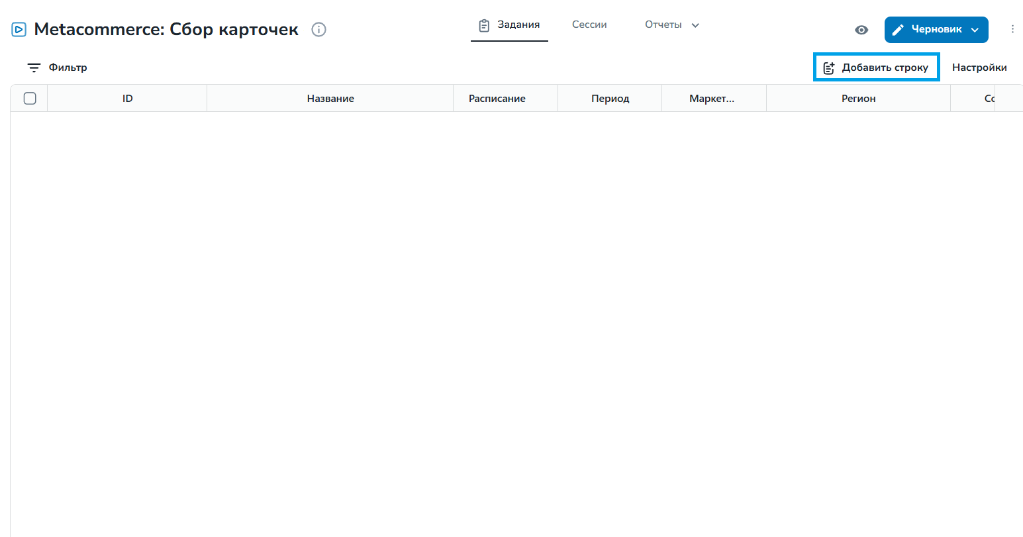Click the pencil icon in the Черновик button
Screen dimensions: 1023x537
898,30
